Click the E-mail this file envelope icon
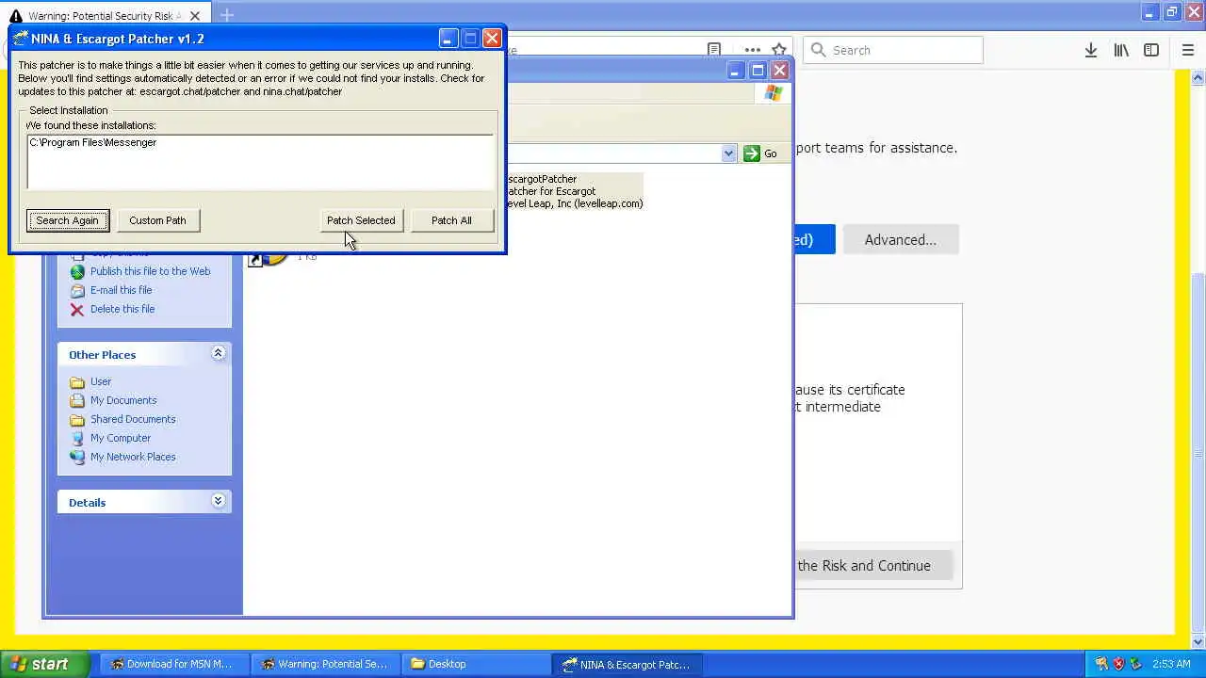The width and height of the screenshot is (1206, 678). click(77, 291)
